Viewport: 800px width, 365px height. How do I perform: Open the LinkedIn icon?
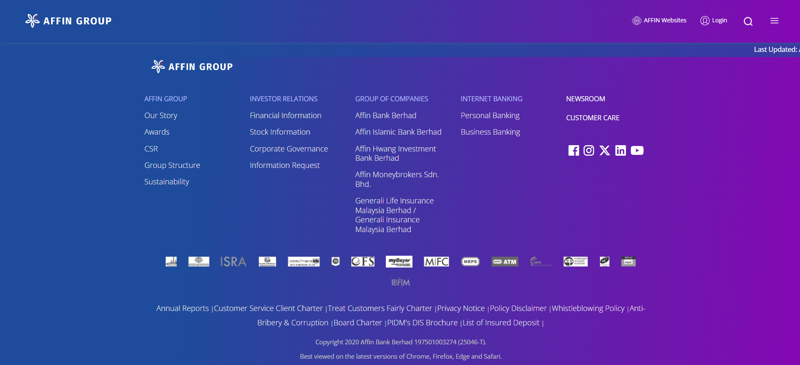click(x=621, y=151)
